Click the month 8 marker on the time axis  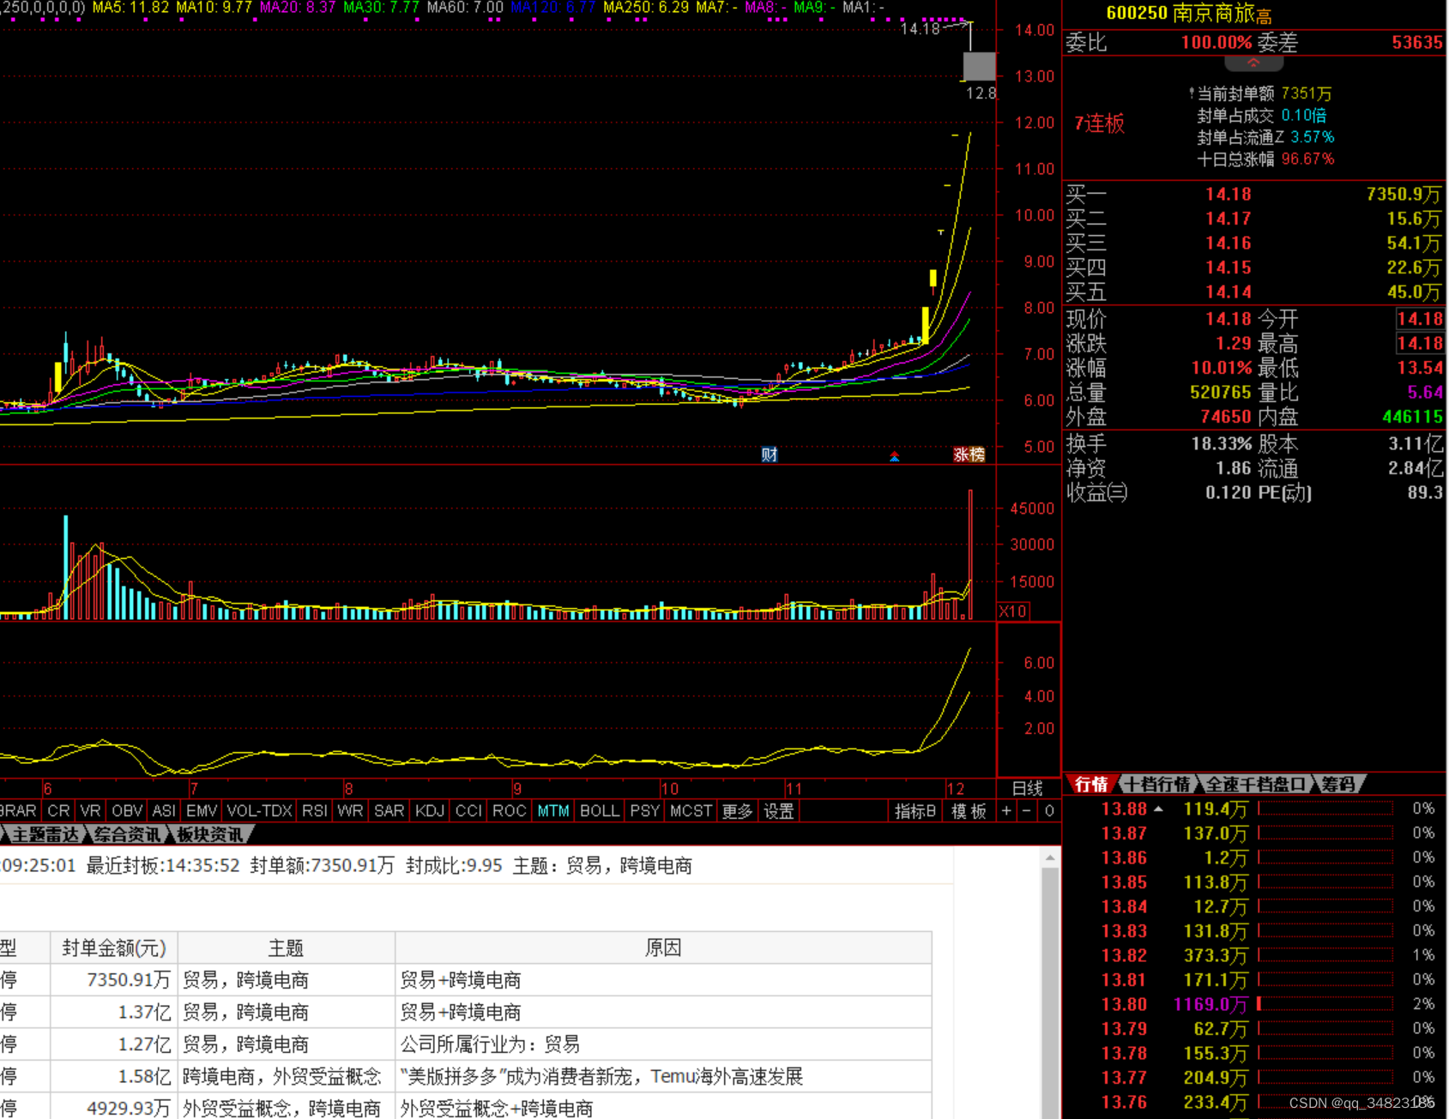point(348,788)
